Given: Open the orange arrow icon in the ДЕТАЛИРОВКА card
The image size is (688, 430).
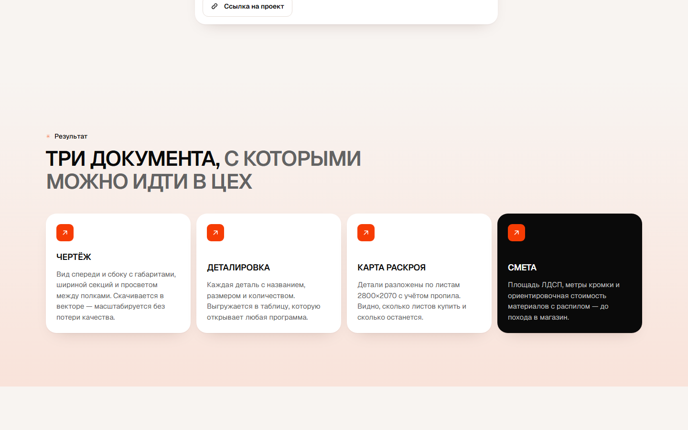Looking at the screenshot, I should (215, 233).
